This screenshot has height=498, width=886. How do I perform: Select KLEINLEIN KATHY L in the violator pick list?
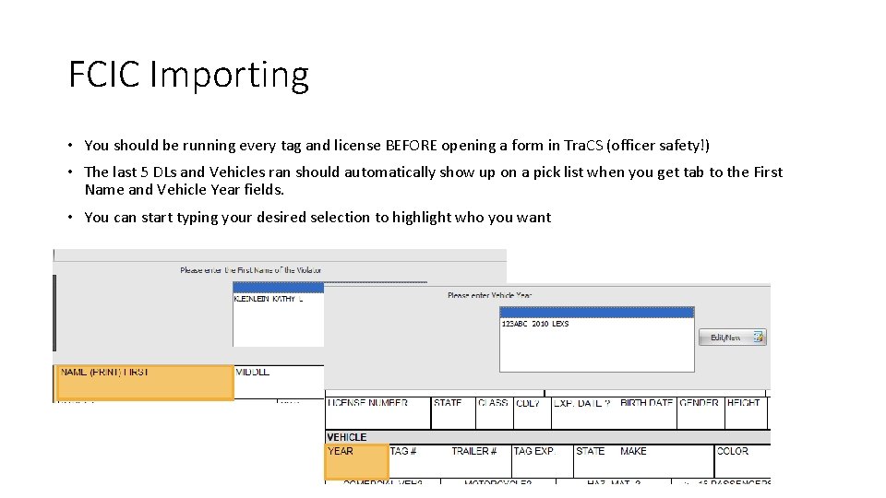[269, 299]
